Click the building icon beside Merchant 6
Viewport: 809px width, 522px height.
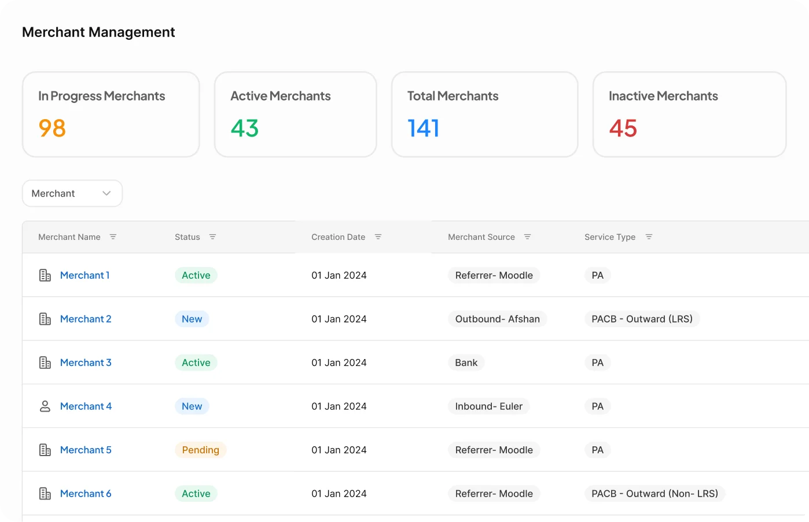coord(45,494)
